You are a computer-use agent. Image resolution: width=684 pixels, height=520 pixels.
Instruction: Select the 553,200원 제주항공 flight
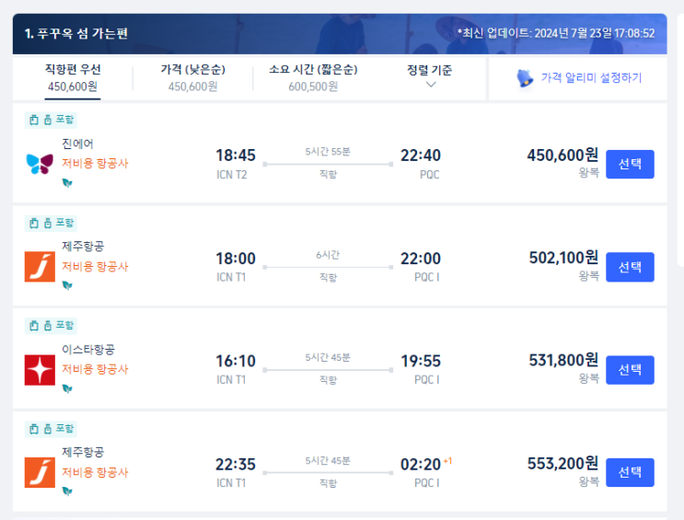click(630, 472)
